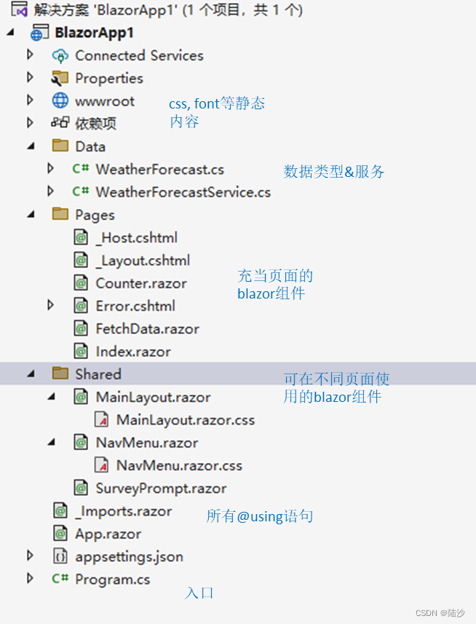Click the C# icon beside WeatherForecast.cs
The image size is (476, 624).
pyautogui.click(x=80, y=169)
